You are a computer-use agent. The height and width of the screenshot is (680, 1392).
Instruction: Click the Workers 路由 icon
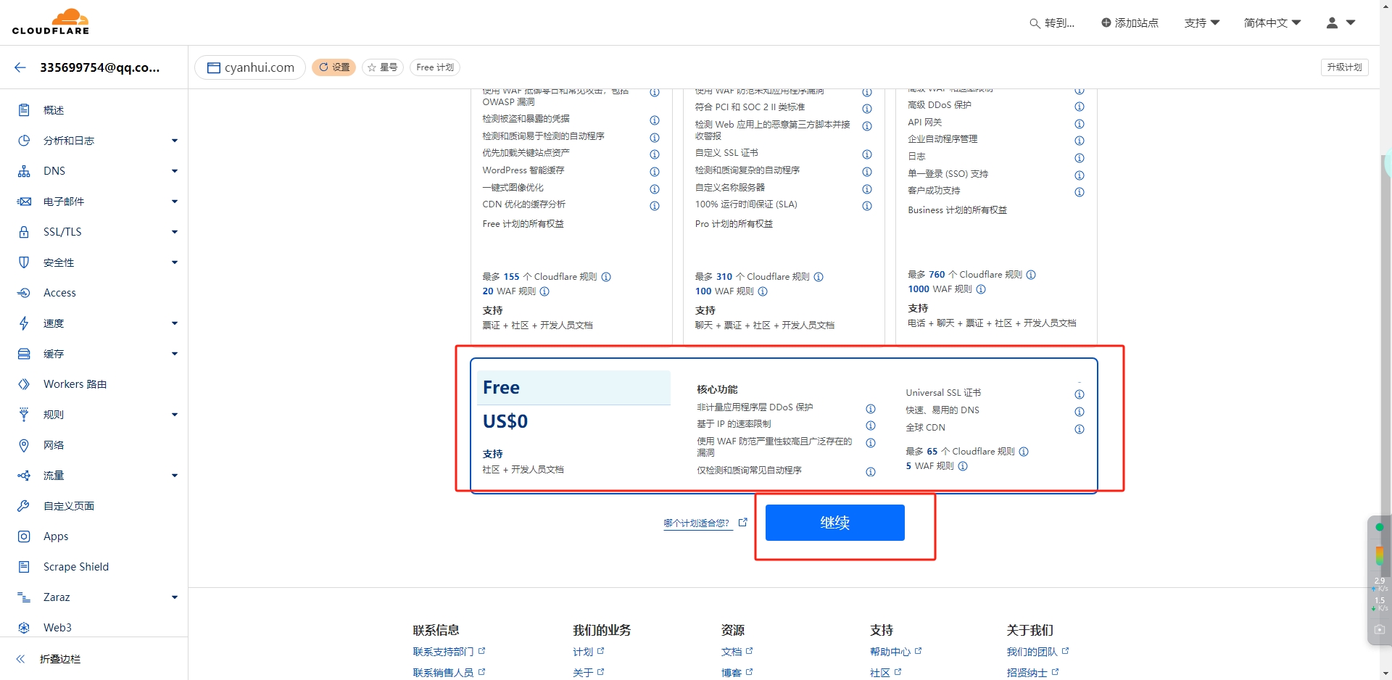point(24,384)
